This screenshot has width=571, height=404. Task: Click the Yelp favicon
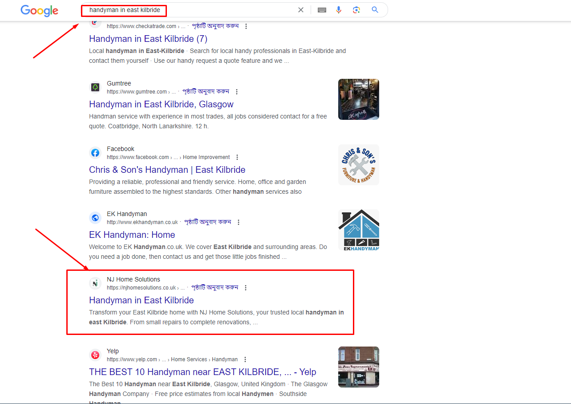pyautogui.click(x=95, y=355)
